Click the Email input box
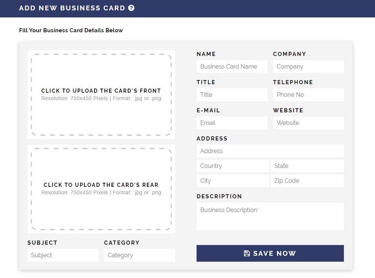Screen dimensions: 375x278 click(232, 123)
